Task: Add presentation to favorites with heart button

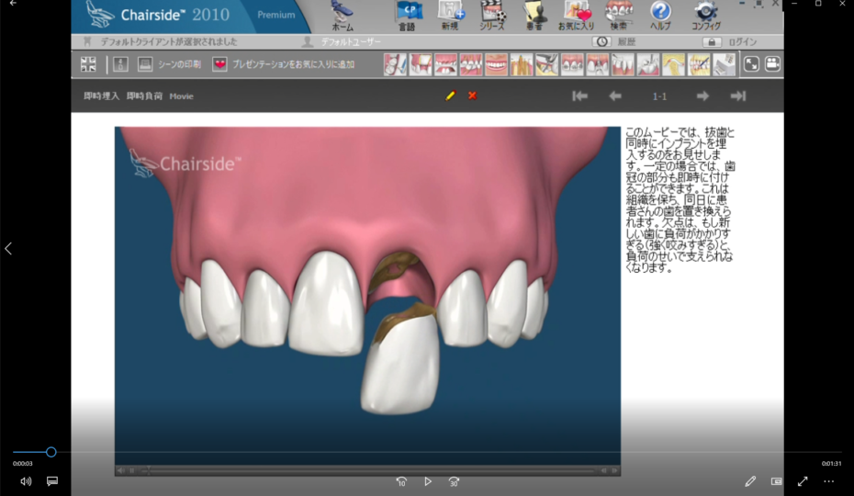Action: [x=219, y=64]
